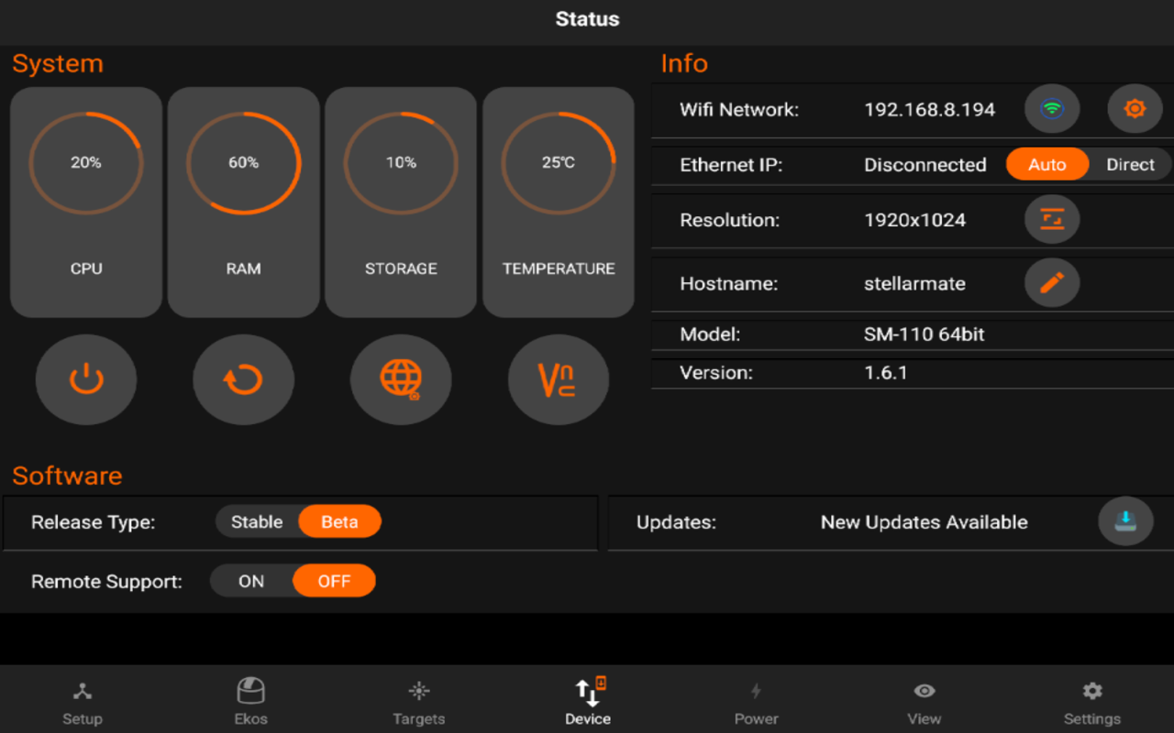Edit hostname with the pencil icon
The width and height of the screenshot is (1174, 733).
[x=1052, y=283]
